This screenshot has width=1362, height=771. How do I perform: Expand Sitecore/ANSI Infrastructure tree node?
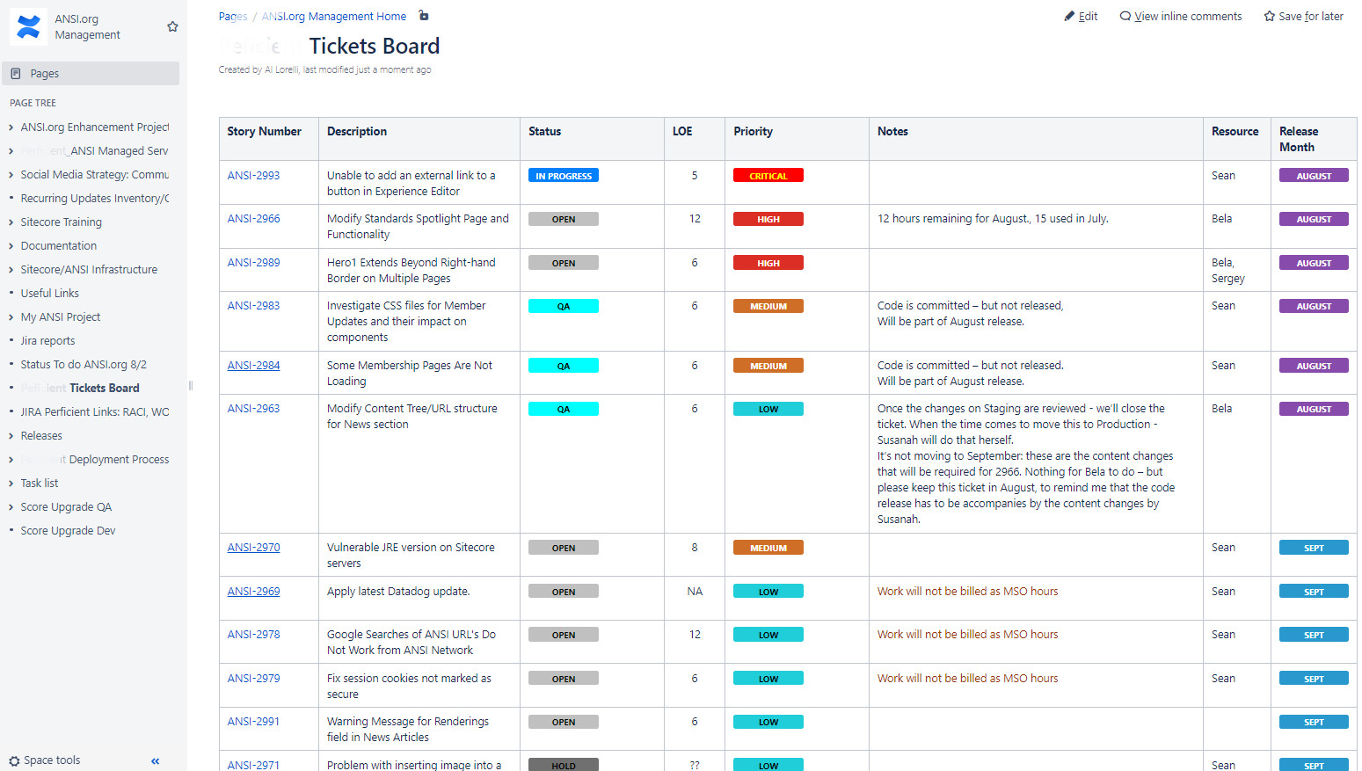point(11,270)
